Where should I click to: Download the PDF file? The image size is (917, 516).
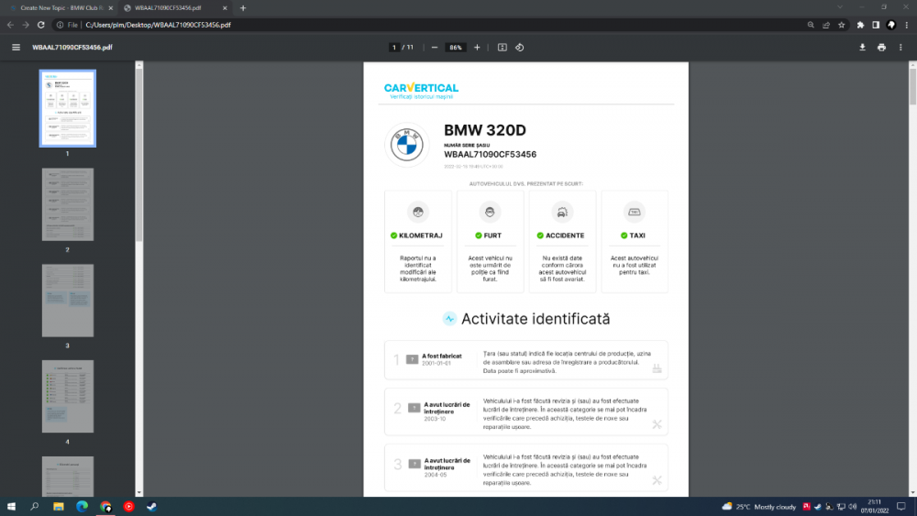pos(862,48)
